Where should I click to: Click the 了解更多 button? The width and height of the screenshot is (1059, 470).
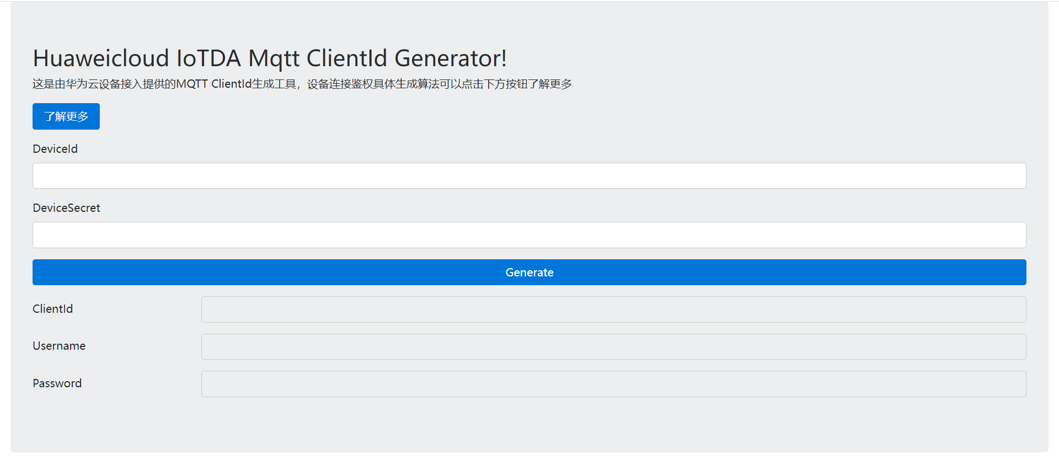point(66,116)
